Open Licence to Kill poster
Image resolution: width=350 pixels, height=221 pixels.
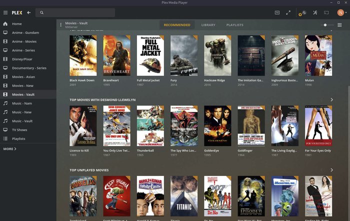[x=83, y=126]
